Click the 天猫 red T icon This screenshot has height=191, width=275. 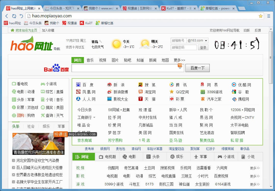[x=141, y=99]
